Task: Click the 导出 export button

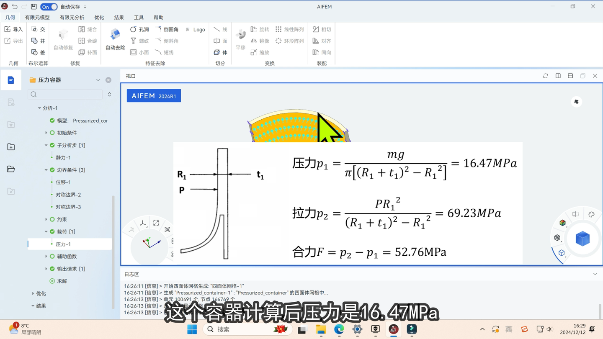Action: pyautogui.click(x=13, y=41)
